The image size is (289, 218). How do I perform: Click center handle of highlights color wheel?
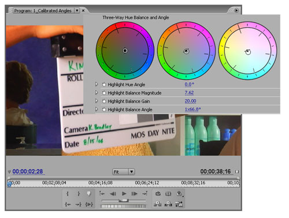pyautogui.click(x=248, y=52)
